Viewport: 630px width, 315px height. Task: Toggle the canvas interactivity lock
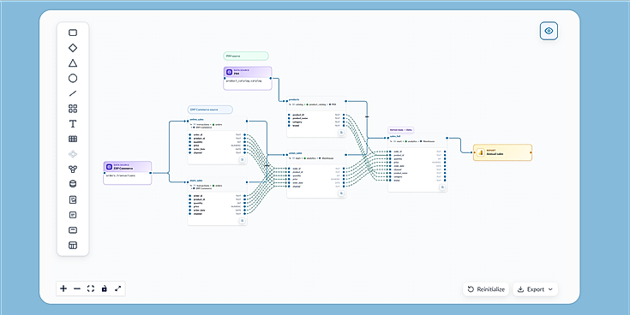[x=105, y=288]
